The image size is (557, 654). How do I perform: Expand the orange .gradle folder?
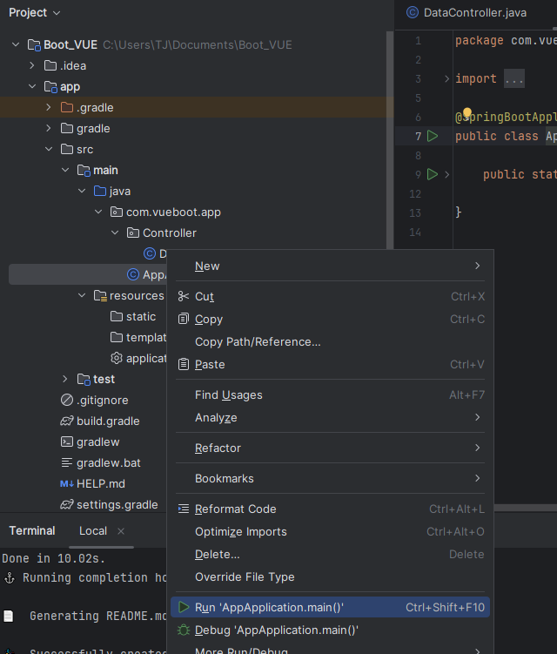coord(49,107)
